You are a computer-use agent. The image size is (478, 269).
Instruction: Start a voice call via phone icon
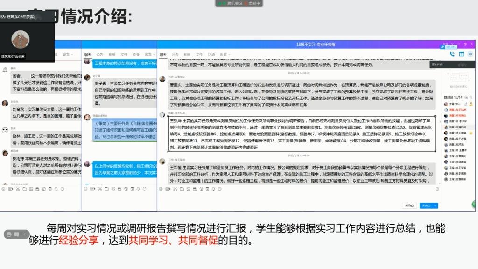[452, 54]
